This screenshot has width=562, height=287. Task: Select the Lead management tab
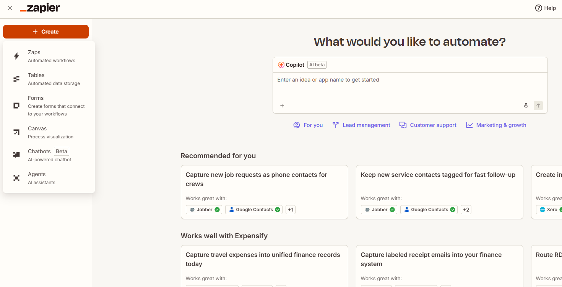tap(361, 125)
